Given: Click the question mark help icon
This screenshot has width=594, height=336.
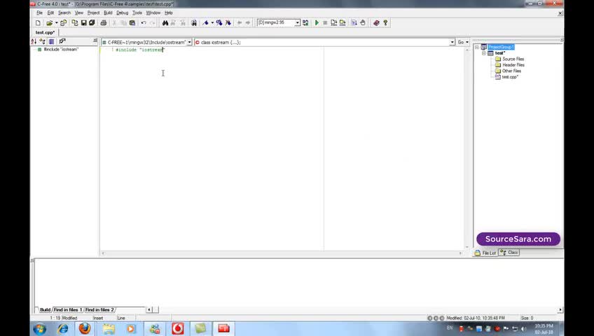Looking at the screenshot, I should (x=385, y=22).
